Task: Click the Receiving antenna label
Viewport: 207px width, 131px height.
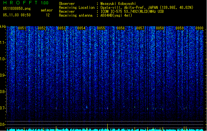Action: click(x=76, y=15)
